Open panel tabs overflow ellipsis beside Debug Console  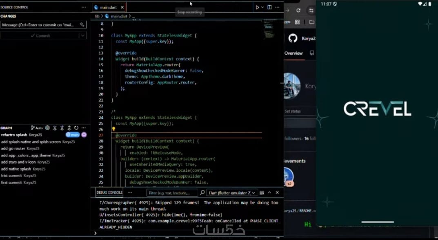(x=130, y=193)
